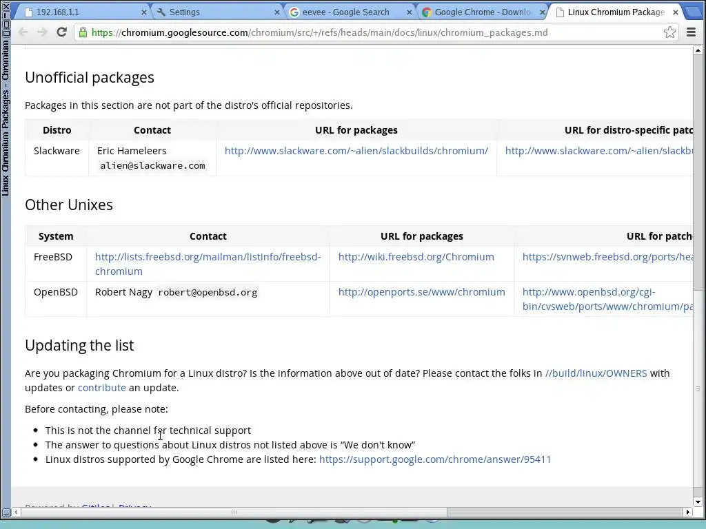706x529 pixels.
Task: Click the vertical scrollbar up arrow
Action: coord(698,50)
